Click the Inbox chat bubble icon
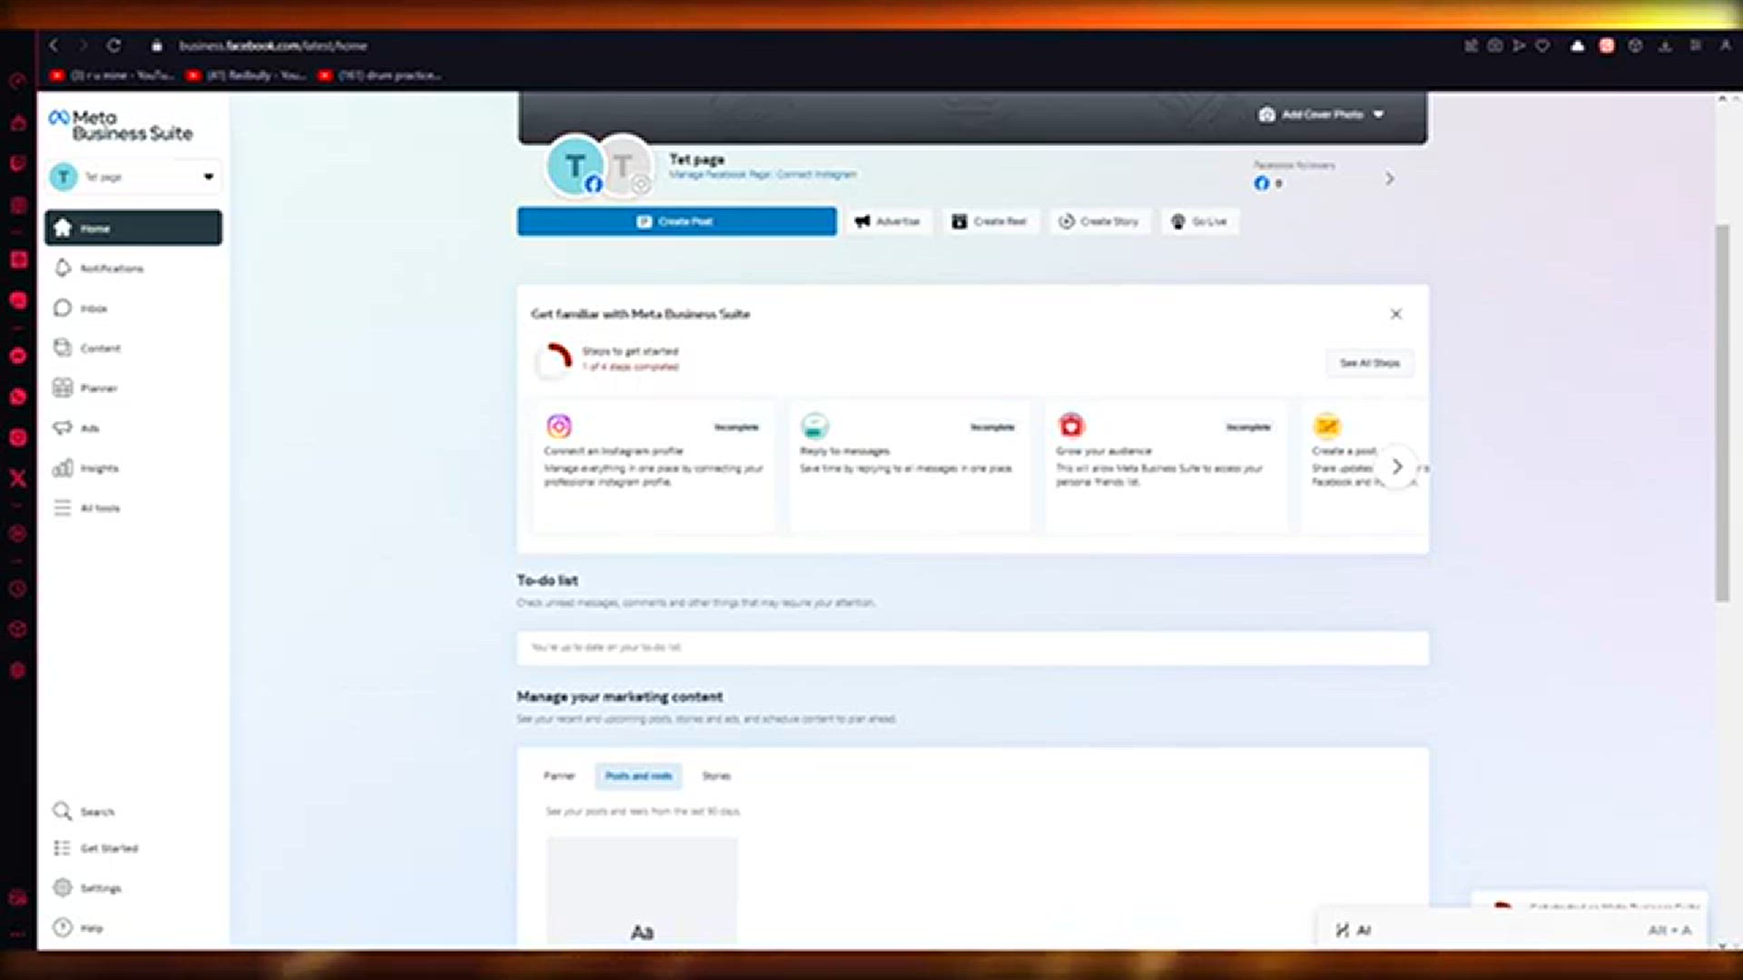This screenshot has height=980, width=1743. 63,308
